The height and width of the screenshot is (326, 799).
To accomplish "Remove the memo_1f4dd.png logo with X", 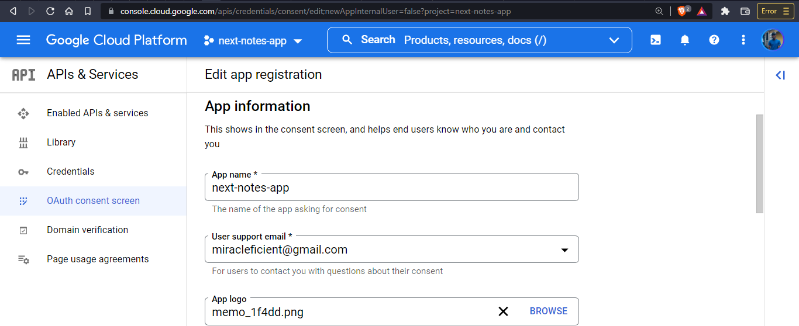I will [x=503, y=311].
